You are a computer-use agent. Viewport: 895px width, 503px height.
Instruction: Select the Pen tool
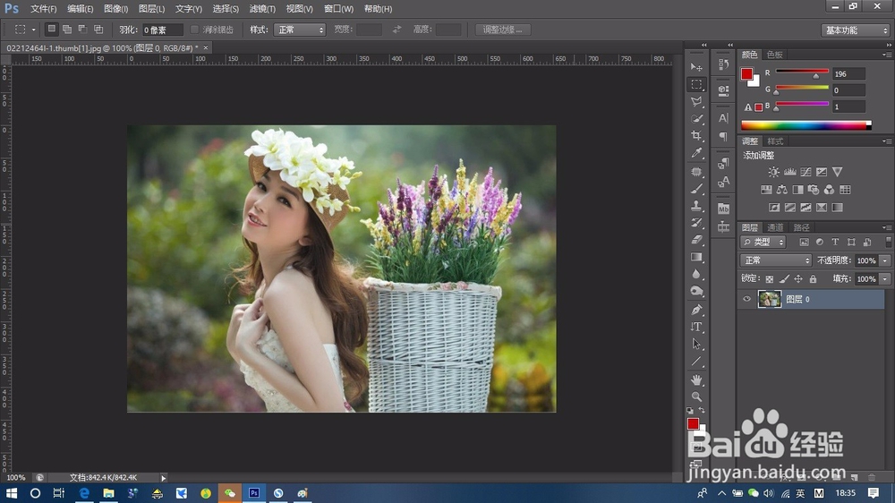pos(696,310)
